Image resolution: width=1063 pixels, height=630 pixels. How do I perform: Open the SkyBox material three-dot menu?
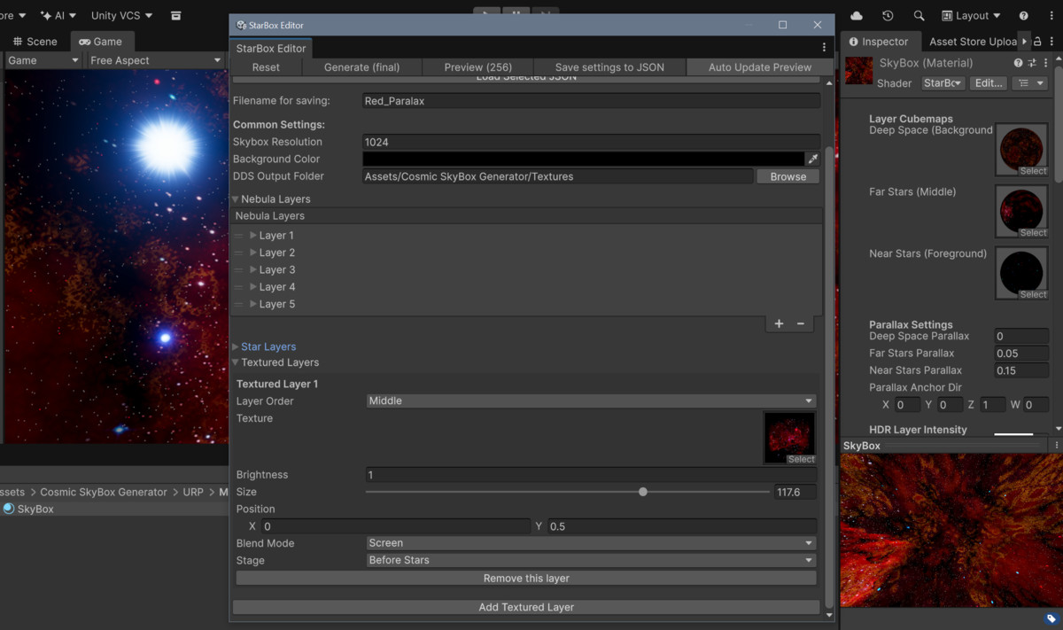1047,63
